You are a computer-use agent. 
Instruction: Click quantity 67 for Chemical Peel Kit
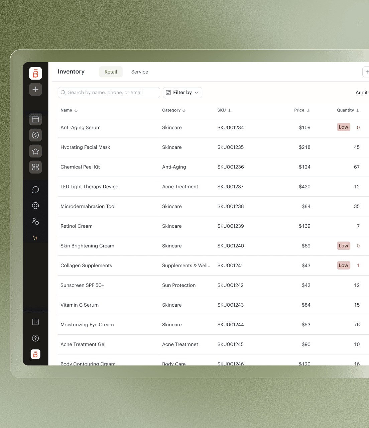click(357, 167)
